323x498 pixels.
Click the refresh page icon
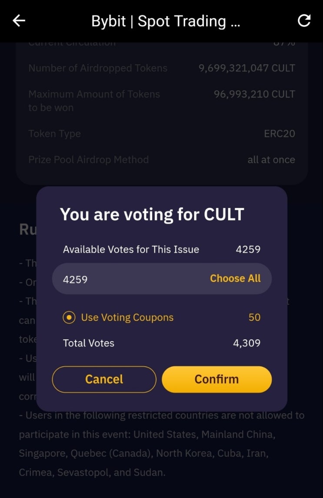303,20
